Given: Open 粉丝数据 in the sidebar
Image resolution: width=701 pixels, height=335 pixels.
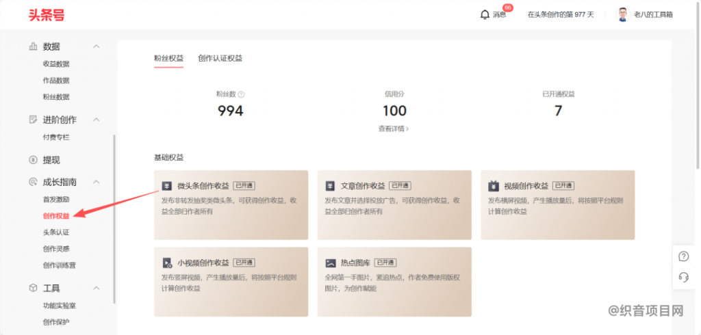Looking at the screenshot, I should point(56,97).
